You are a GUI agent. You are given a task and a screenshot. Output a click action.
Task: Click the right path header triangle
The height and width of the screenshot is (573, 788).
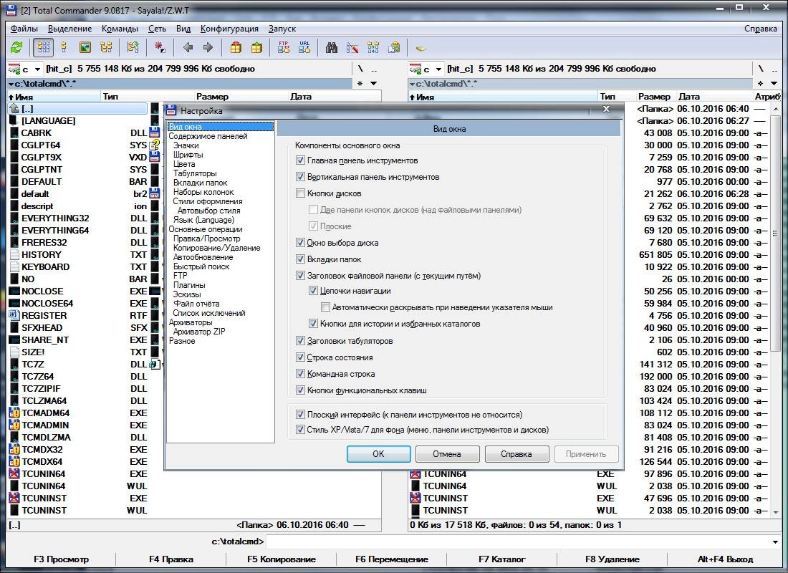[x=412, y=84]
